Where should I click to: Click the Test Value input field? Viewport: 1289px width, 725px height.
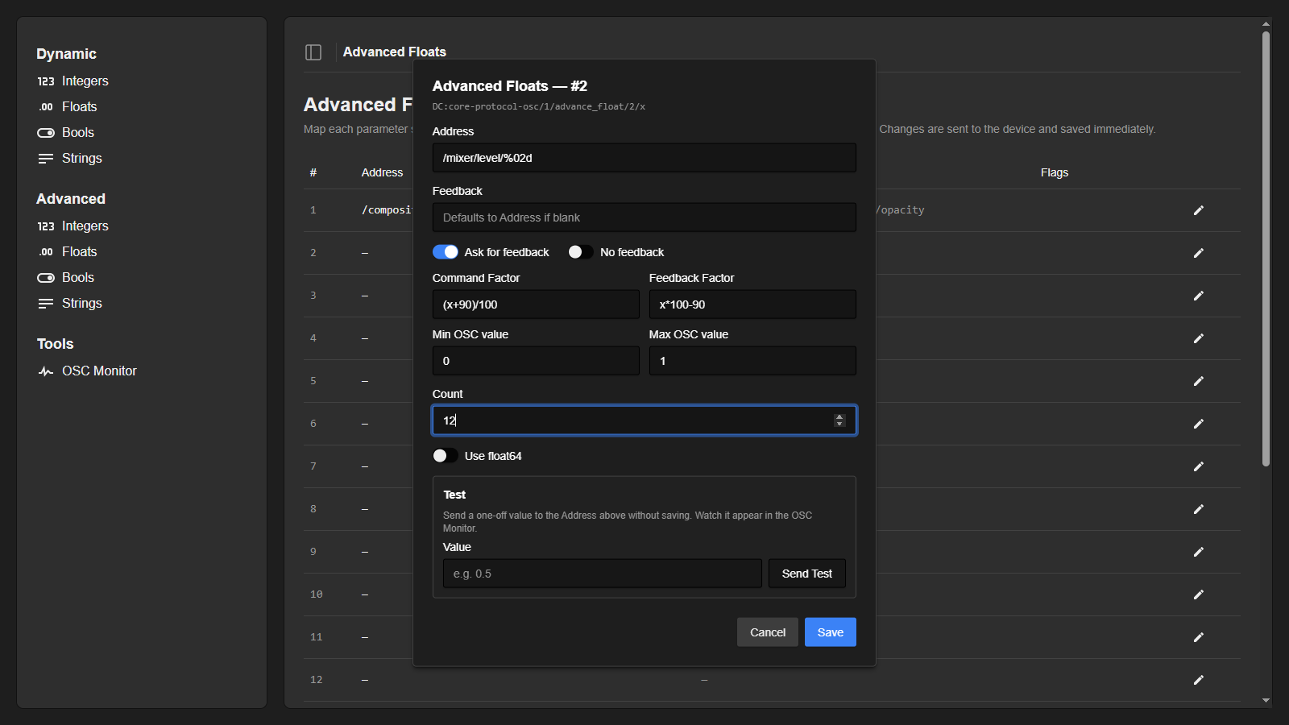pyautogui.click(x=602, y=574)
